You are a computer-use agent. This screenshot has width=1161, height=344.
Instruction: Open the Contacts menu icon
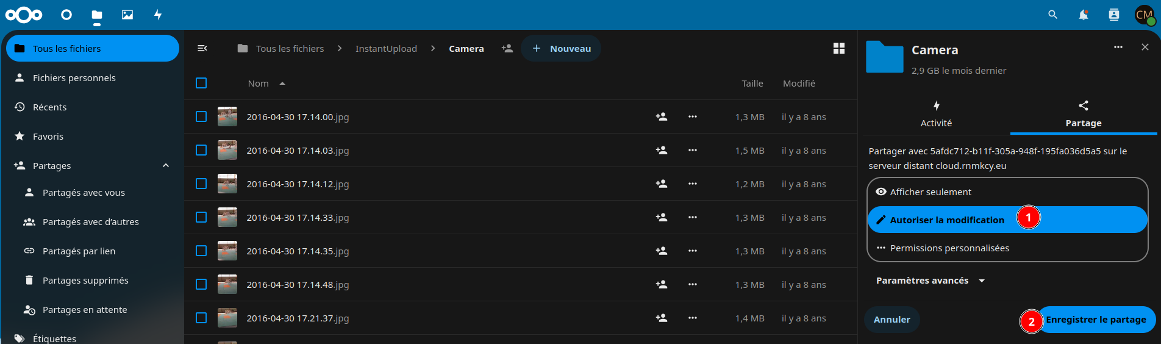(x=1113, y=15)
